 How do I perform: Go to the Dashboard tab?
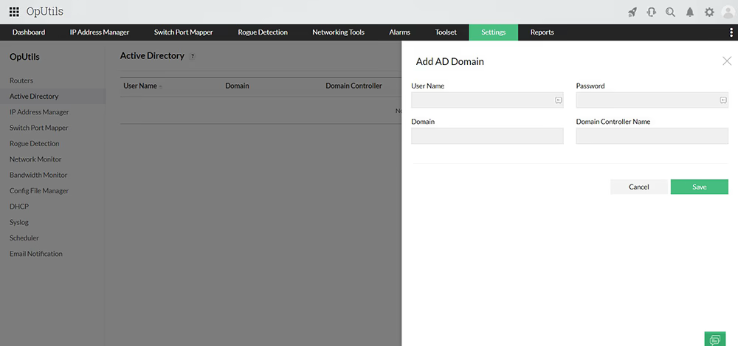click(29, 32)
